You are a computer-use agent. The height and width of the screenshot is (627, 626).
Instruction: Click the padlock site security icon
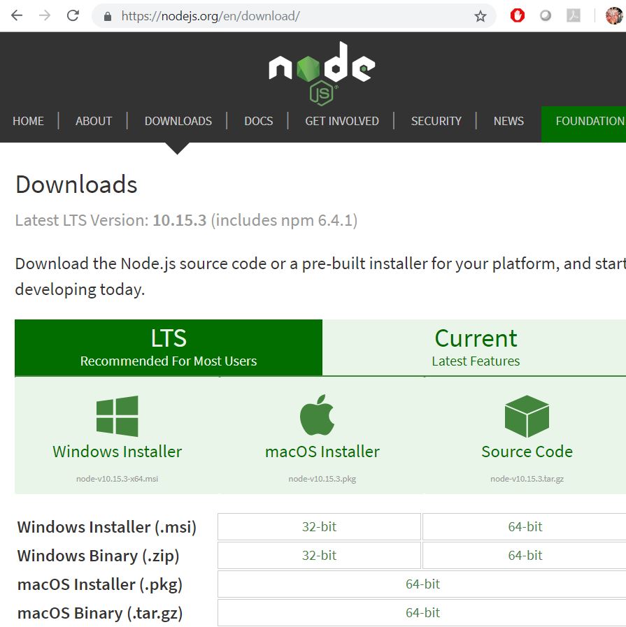(107, 16)
